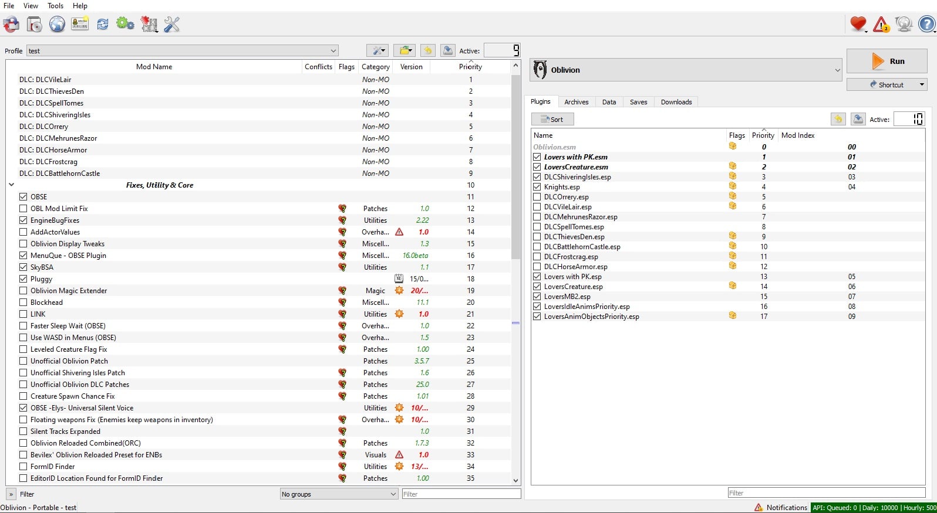The height and width of the screenshot is (513, 937).
Task: Uncheck the OBSE mod checkbox
Action: tap(23, 196)
